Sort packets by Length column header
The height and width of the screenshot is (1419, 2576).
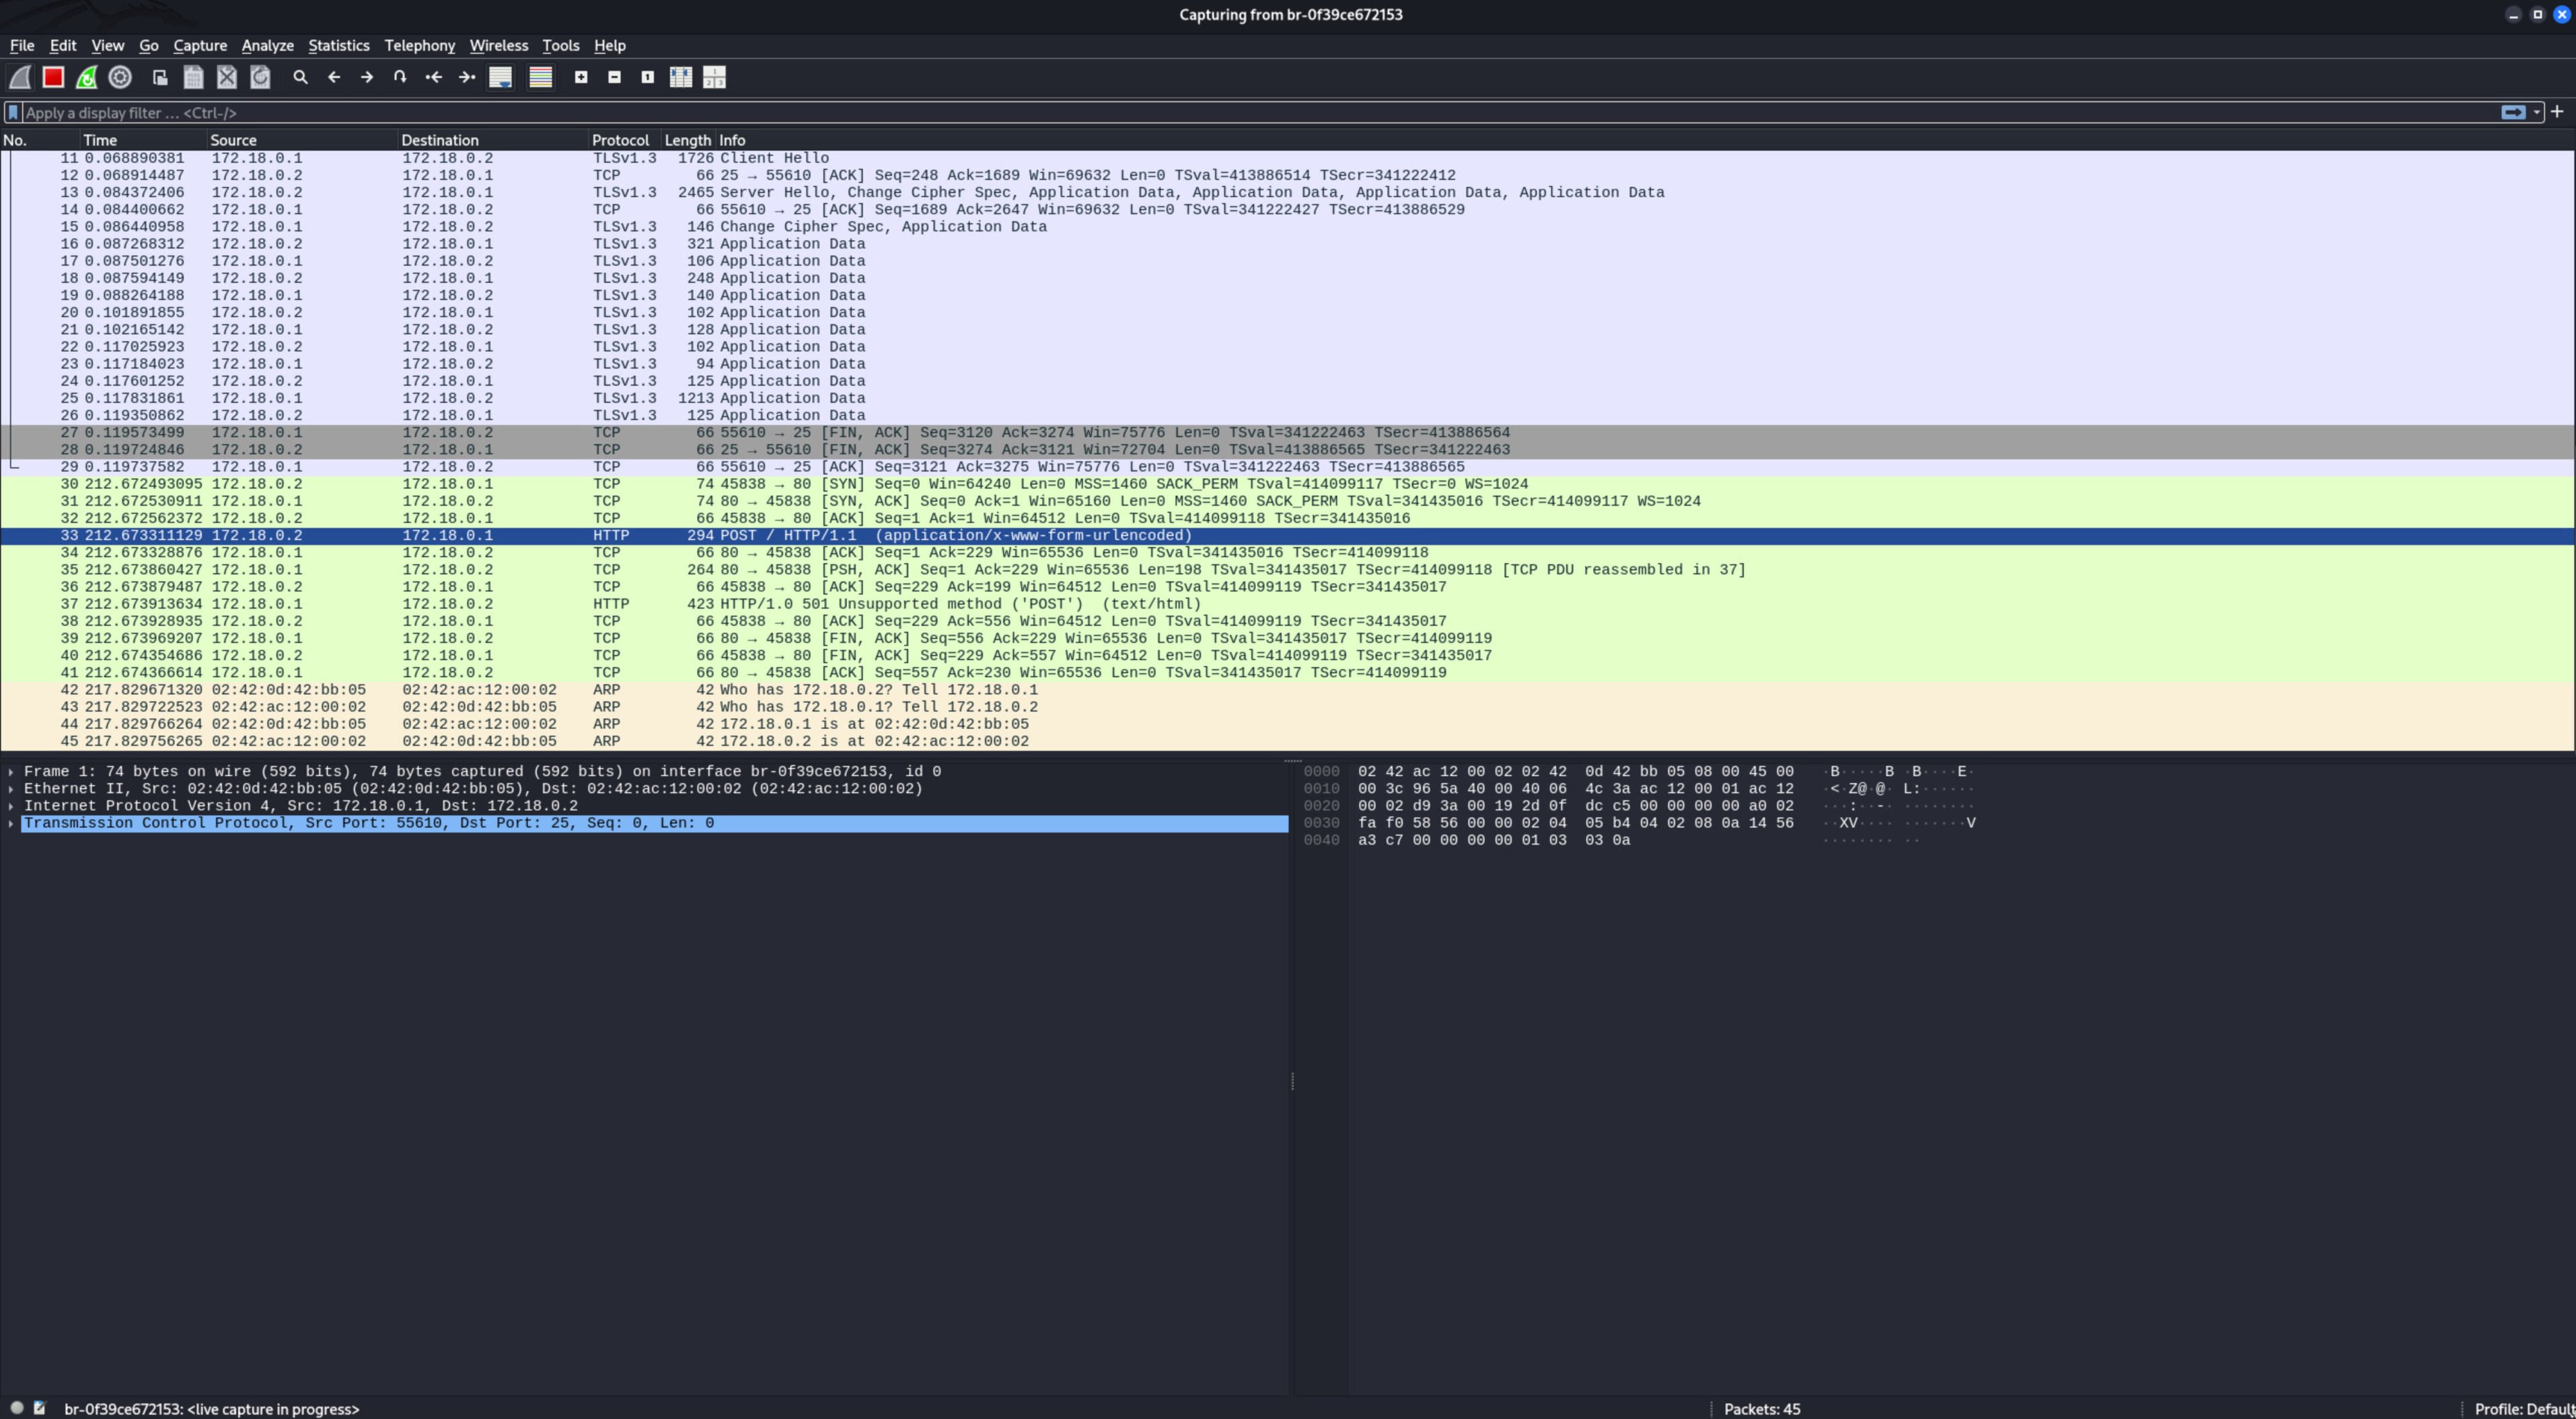tap(689, 140)
